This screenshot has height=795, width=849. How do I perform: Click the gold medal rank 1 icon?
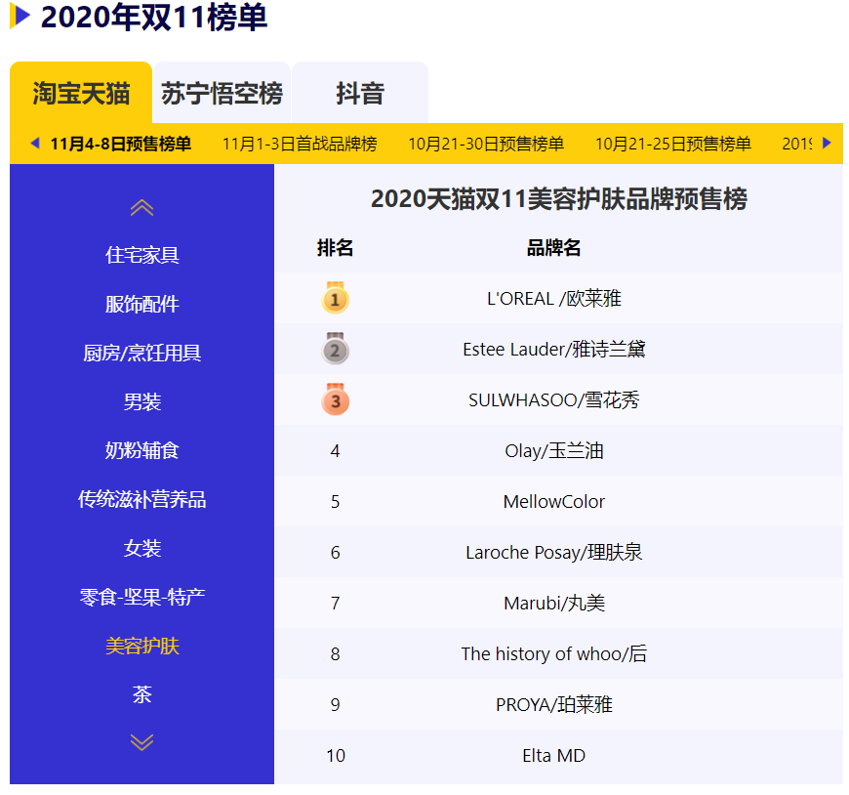335,298
